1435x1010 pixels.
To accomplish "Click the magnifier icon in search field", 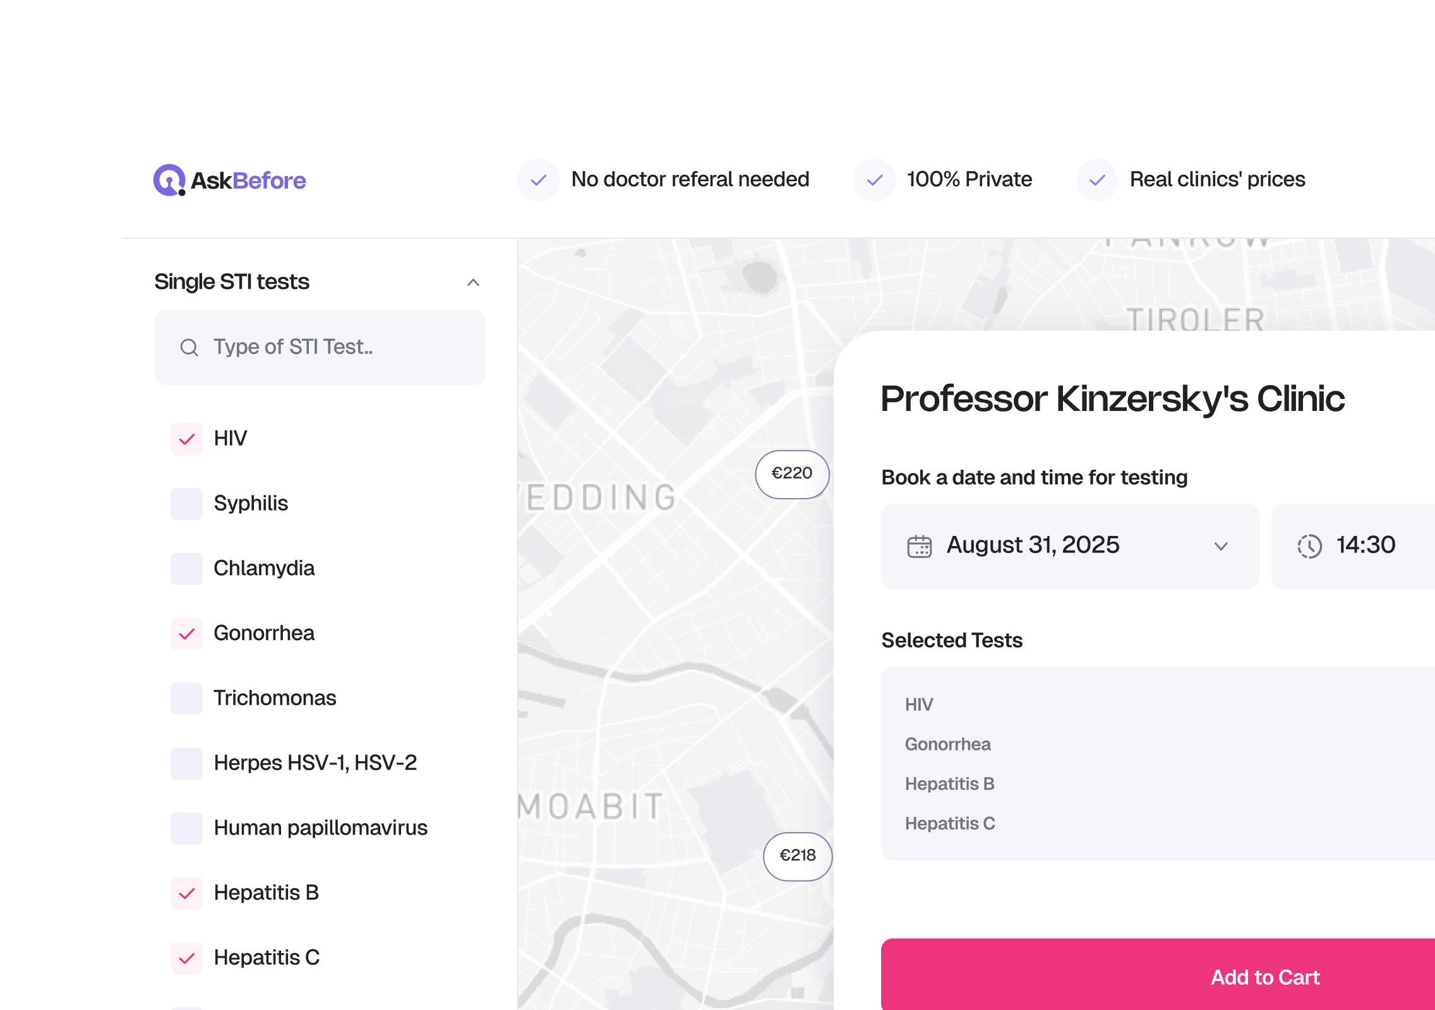I will tap(189, 347).
